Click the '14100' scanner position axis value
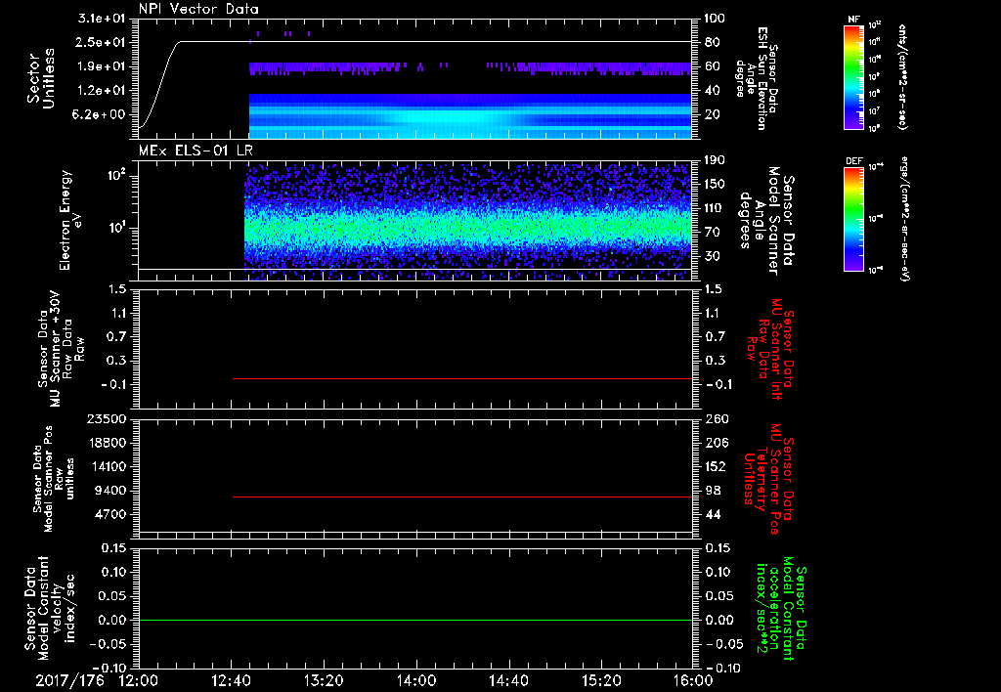Screen dimensions: 1001x692 pos(106,466)
